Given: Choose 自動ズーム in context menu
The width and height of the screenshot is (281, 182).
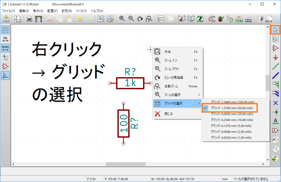Looking at the screenshot, I should (x=178, y=86).
